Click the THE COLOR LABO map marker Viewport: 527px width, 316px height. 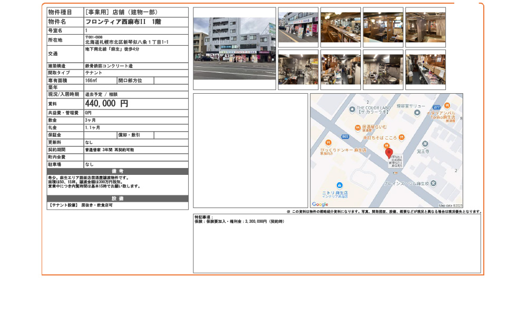pos(352,109)
